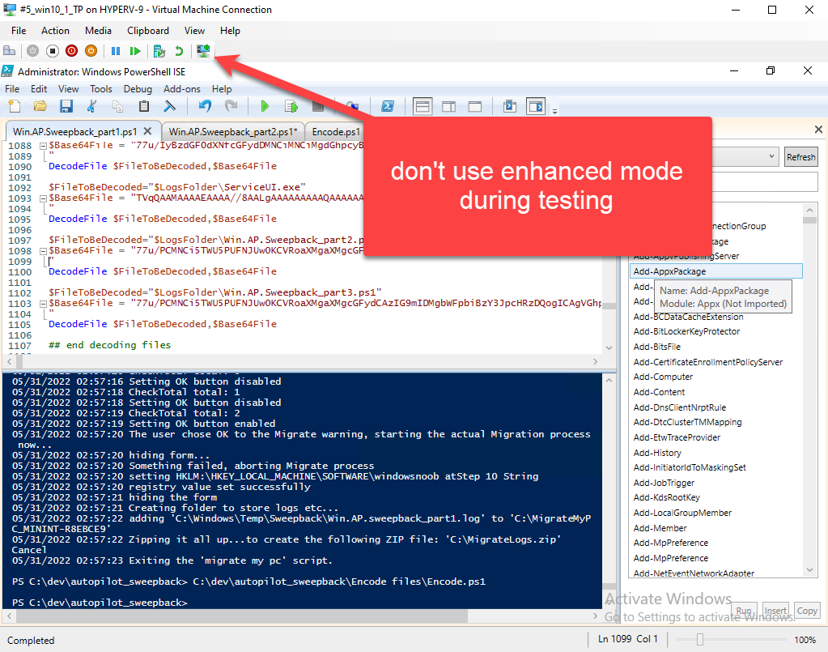
Task: Click the console pane's scroll-up arrow
Action: [609, 381]
